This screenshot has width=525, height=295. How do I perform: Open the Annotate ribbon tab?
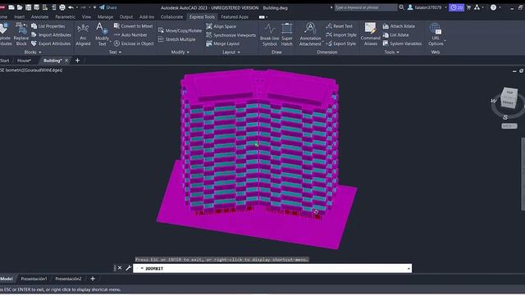(39, 16)
